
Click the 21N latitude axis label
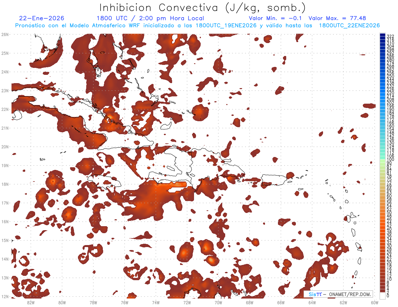point(5,128)
